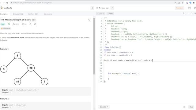Click the browser forward arrow

3,3
